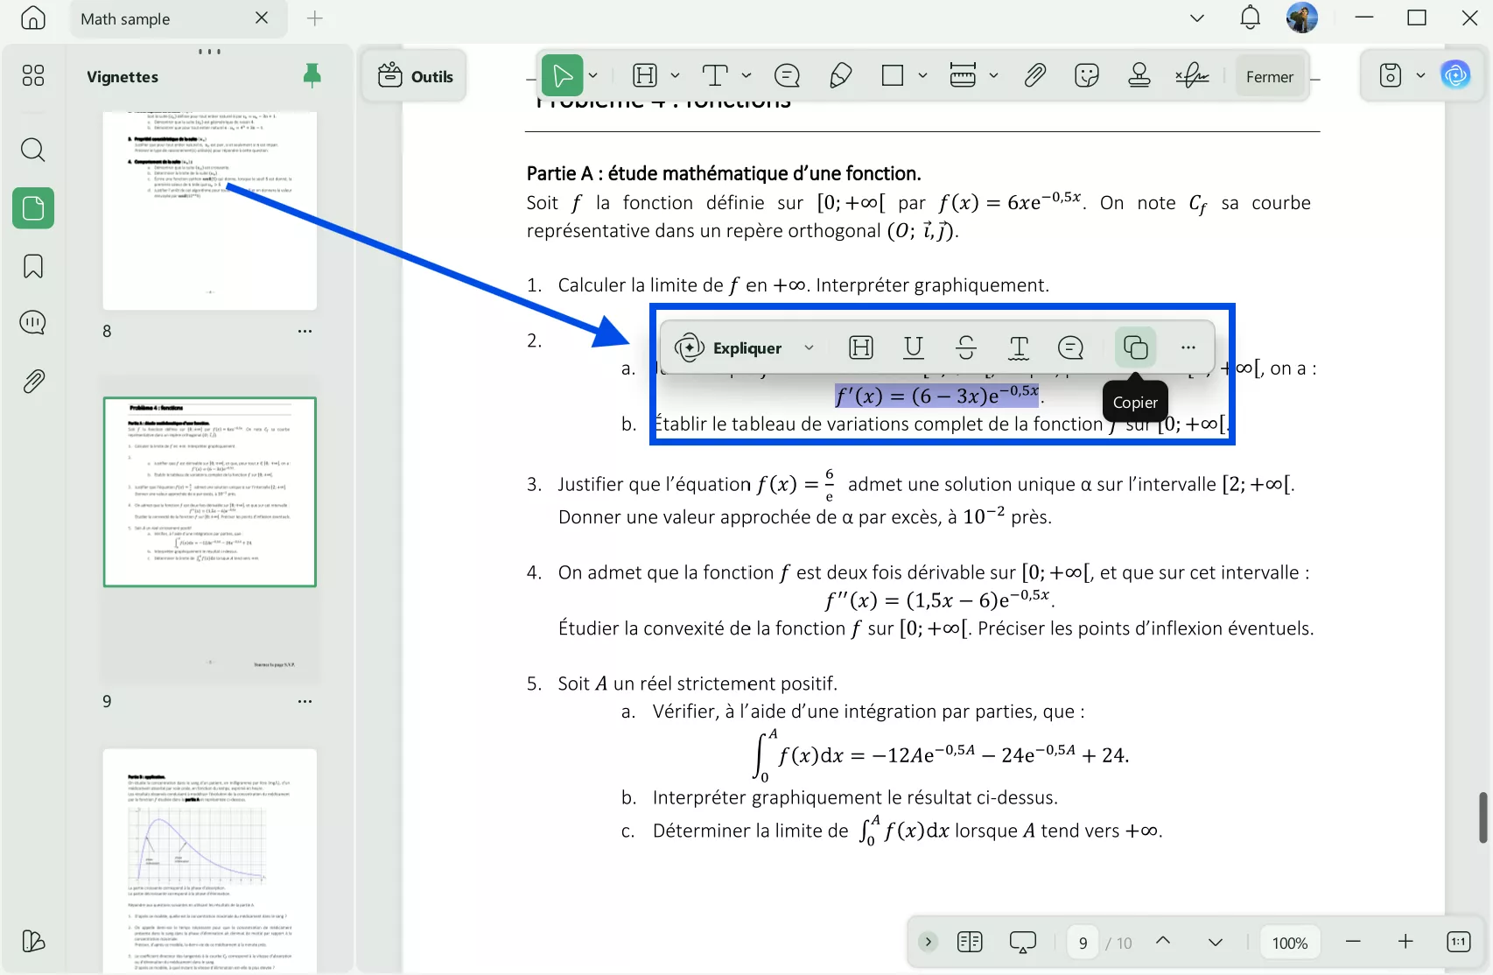Click the Copier copy button
The height and width of the screenshot is (975, 1493).
[x=1136, y=348]
